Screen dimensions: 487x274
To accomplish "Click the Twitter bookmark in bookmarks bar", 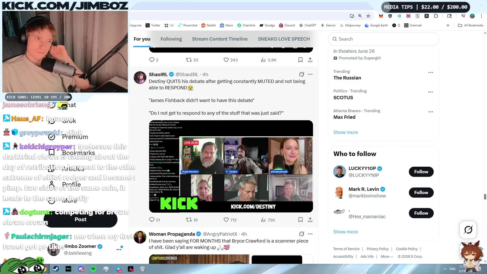I will pos(153,25).
